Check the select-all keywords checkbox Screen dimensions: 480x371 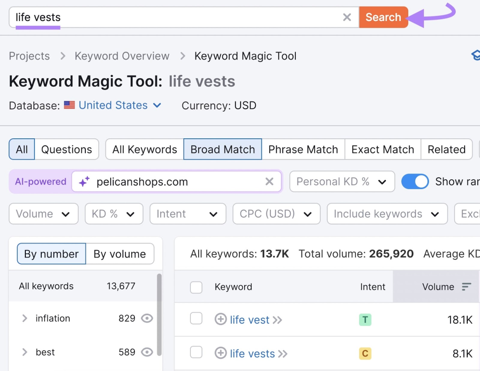[x=196, y=287]
